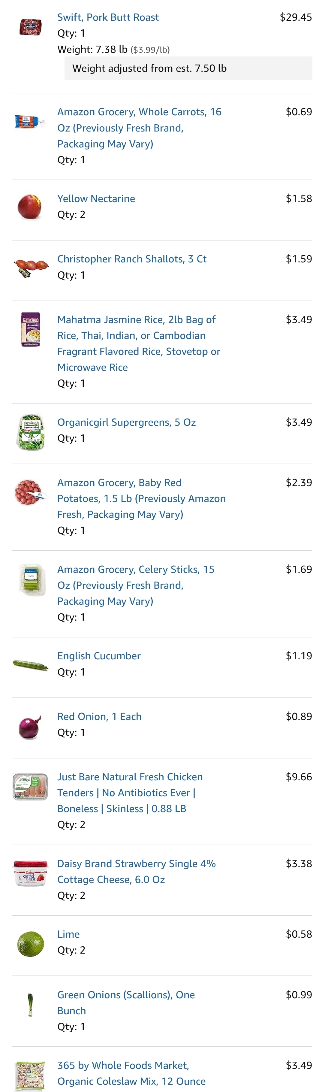
Task: Open Christopher Ranch Shallots, 3 Ct link
Action: [132, 259]
